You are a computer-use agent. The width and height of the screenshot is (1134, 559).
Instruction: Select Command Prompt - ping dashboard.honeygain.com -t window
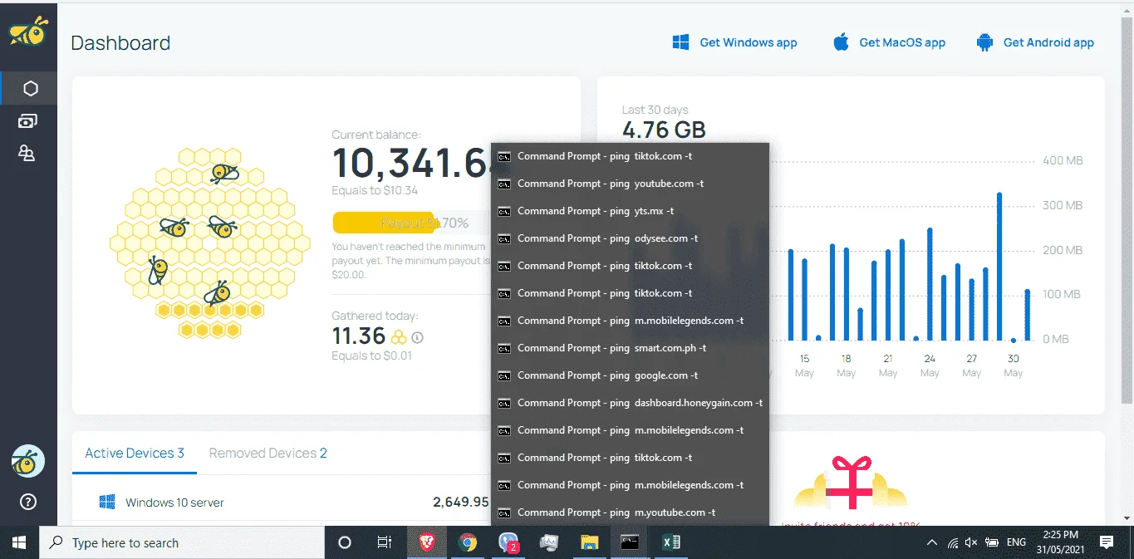[630, 403]
